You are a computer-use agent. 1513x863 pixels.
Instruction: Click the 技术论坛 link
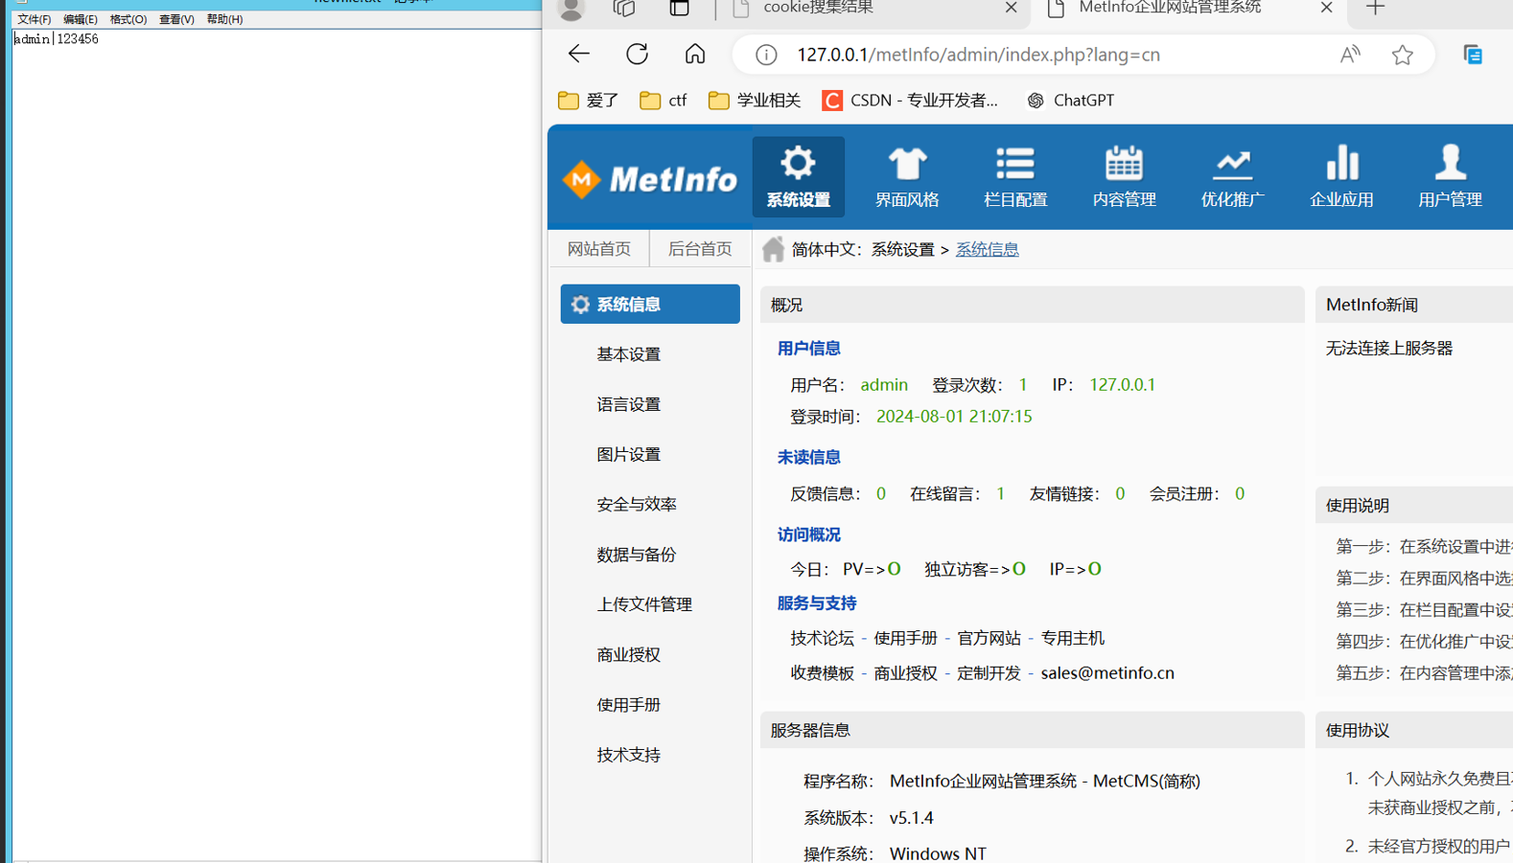[822, 638]
